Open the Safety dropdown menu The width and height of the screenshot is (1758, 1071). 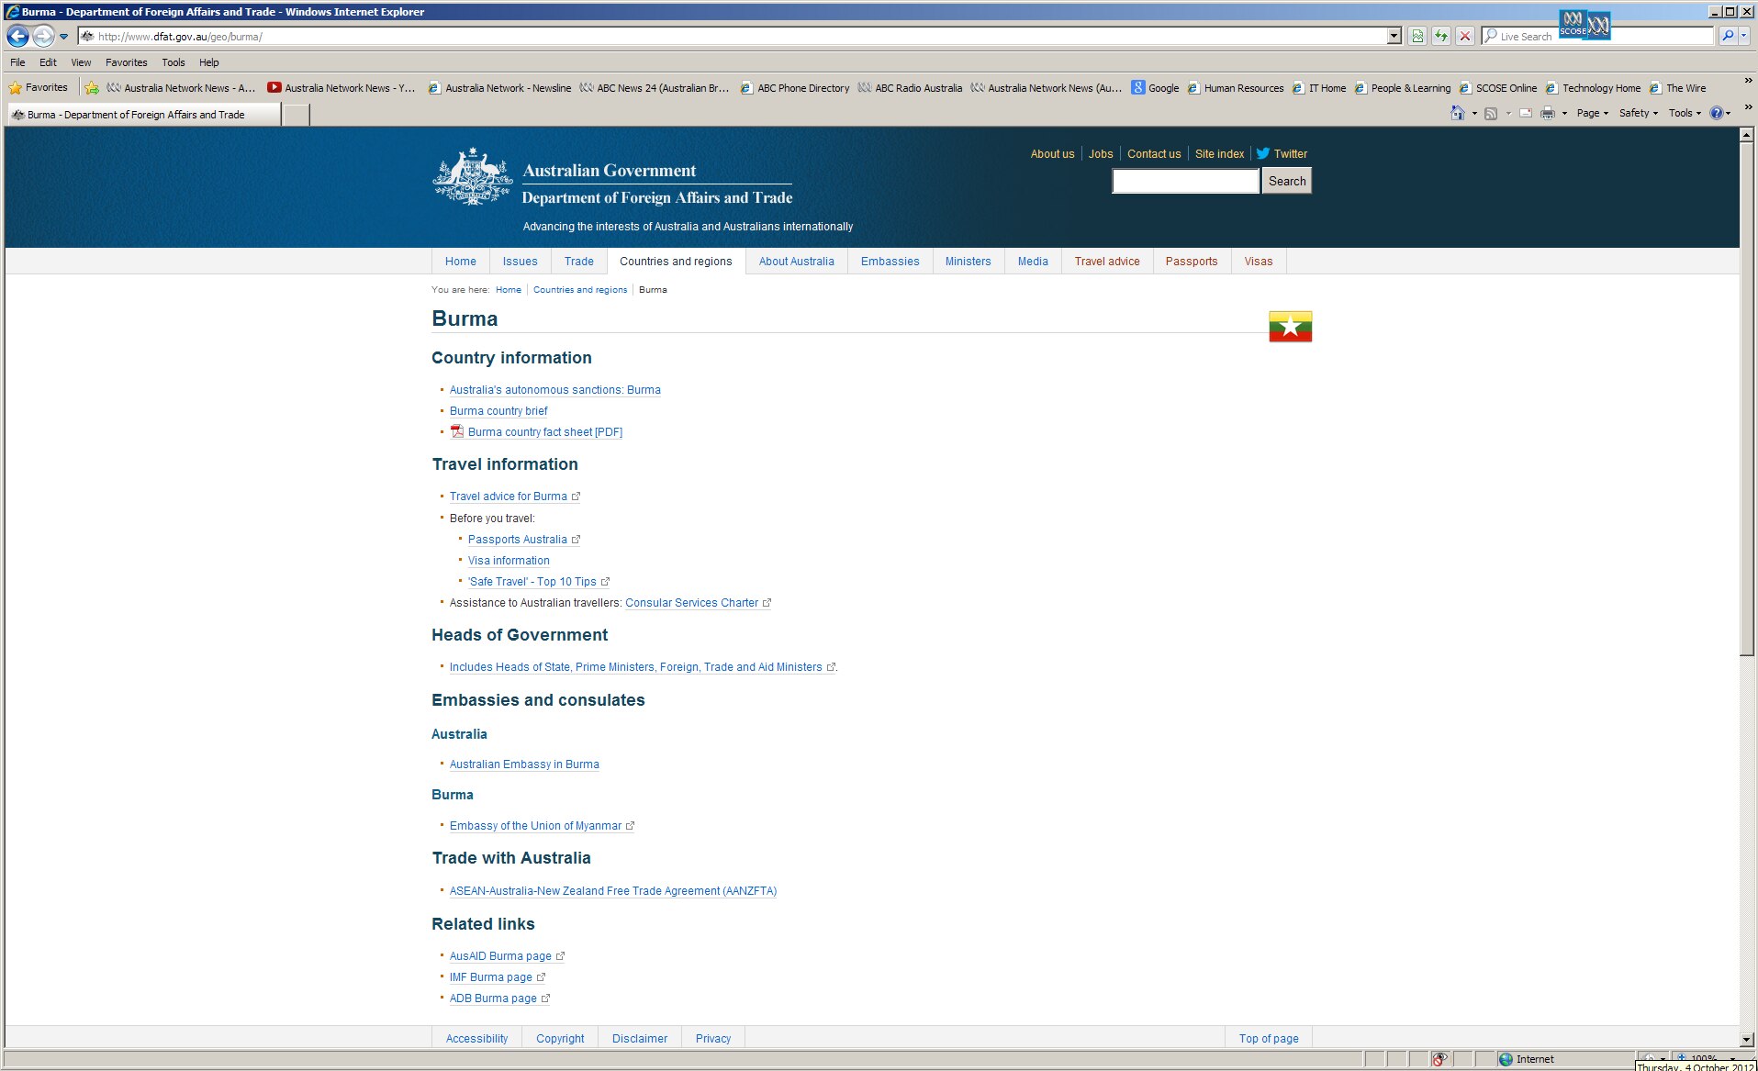pos(1638,114)
